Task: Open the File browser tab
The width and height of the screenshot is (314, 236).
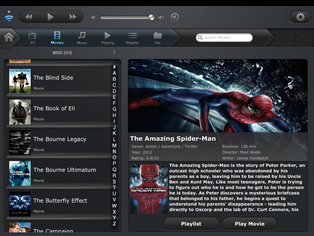Action: tap(157, 38)
